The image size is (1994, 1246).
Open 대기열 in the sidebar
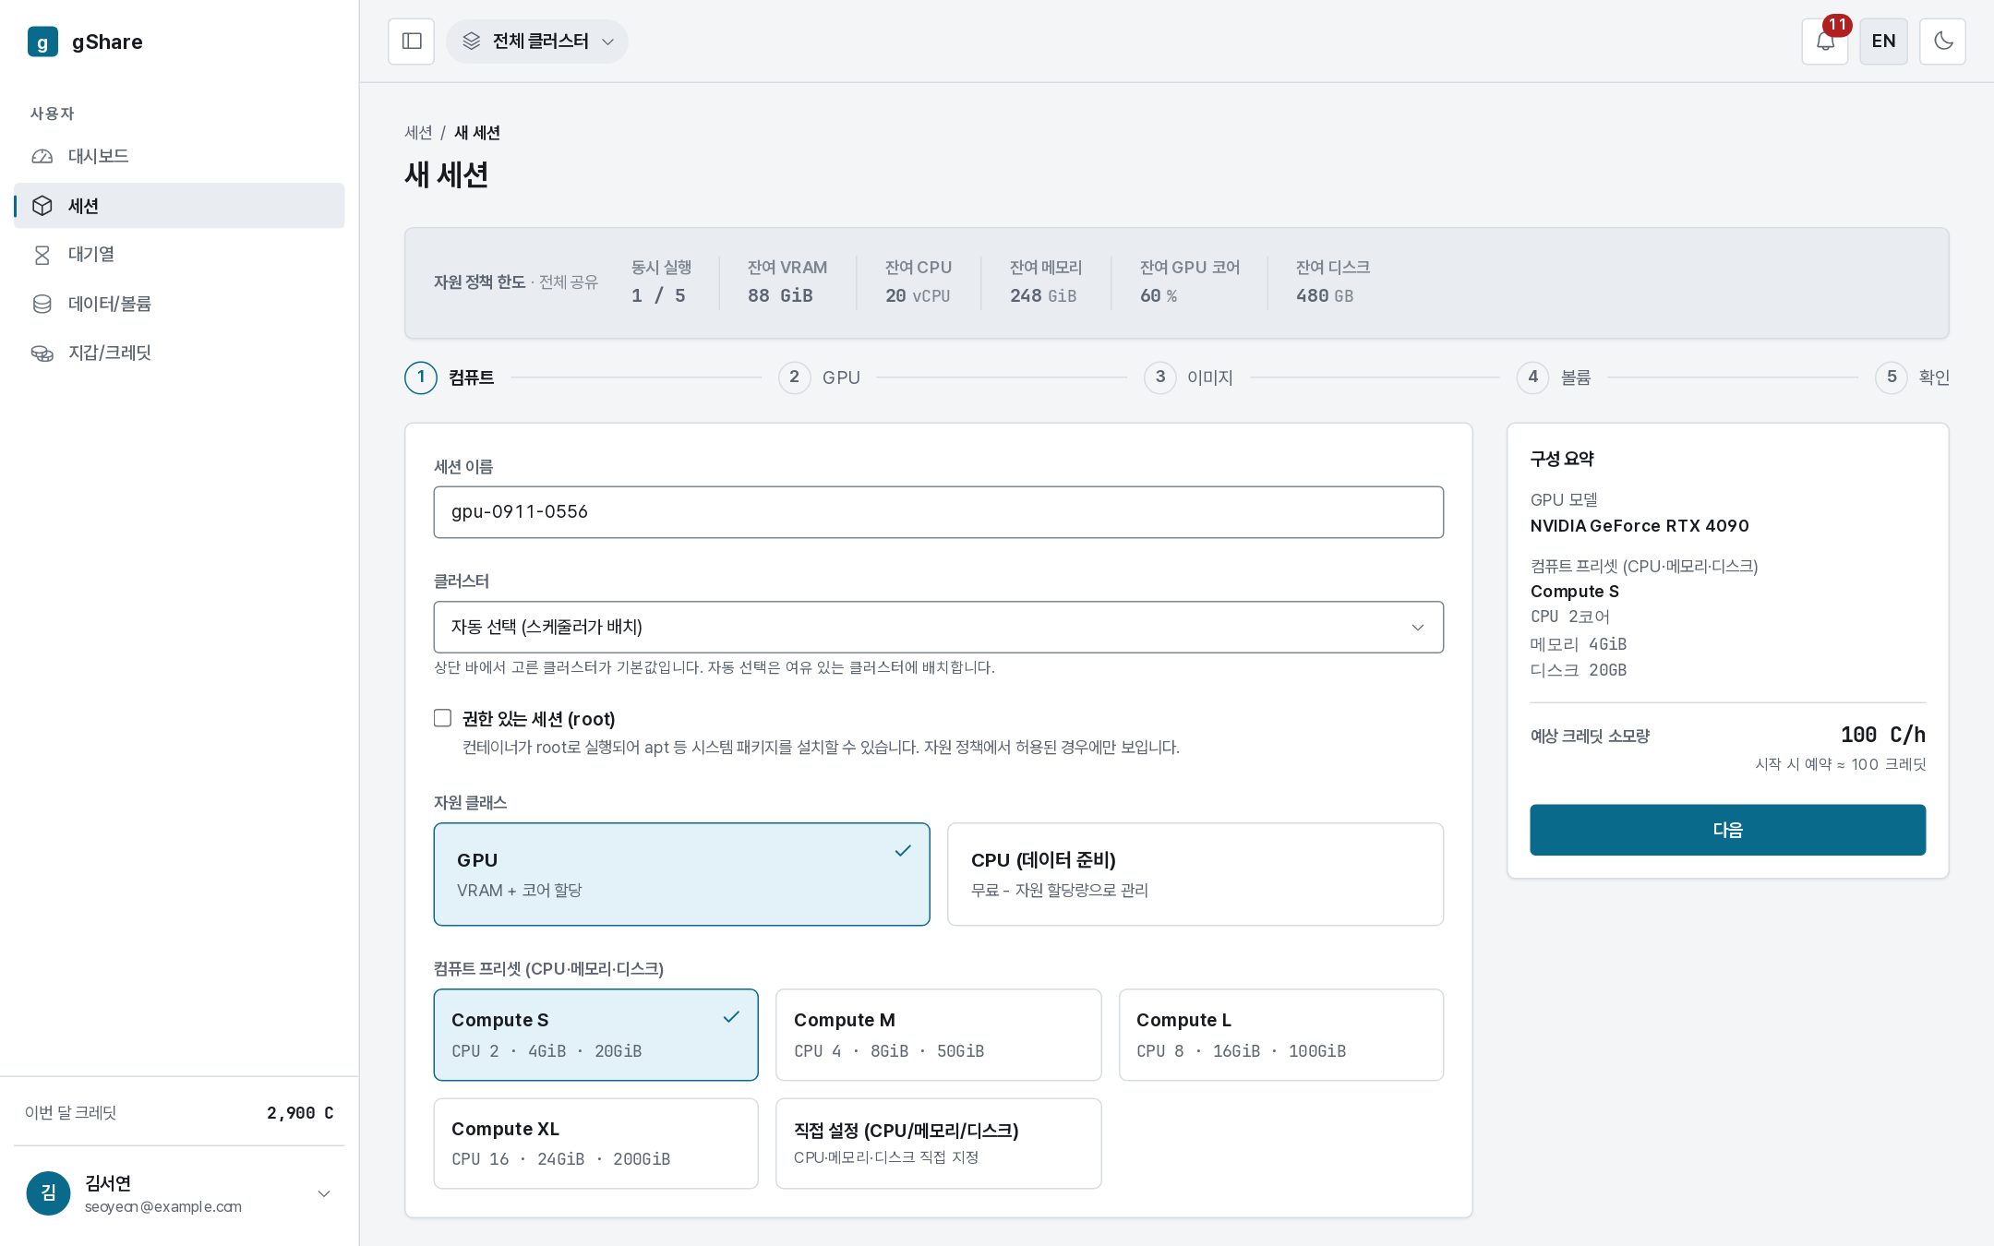pyautogui.click(x=179, y=255)
